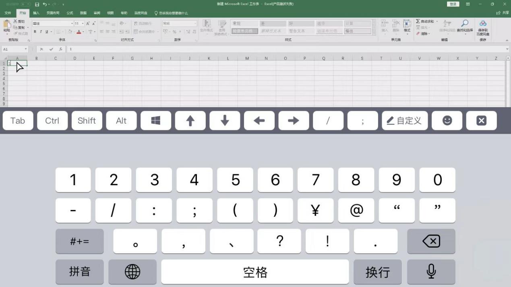Click Save to Baidu Netdisk (保存到百度网盘) icon

click(x=483, y=23)
